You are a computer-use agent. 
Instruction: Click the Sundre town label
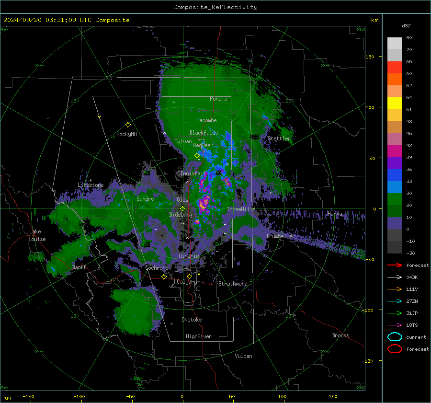145,198
